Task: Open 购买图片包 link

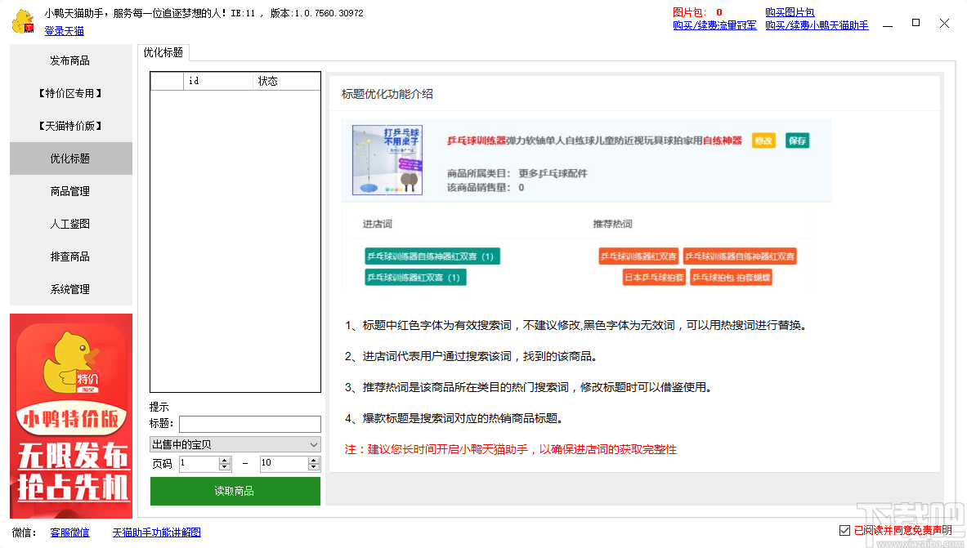Action: pyautogui.click(x=790, y=12)
